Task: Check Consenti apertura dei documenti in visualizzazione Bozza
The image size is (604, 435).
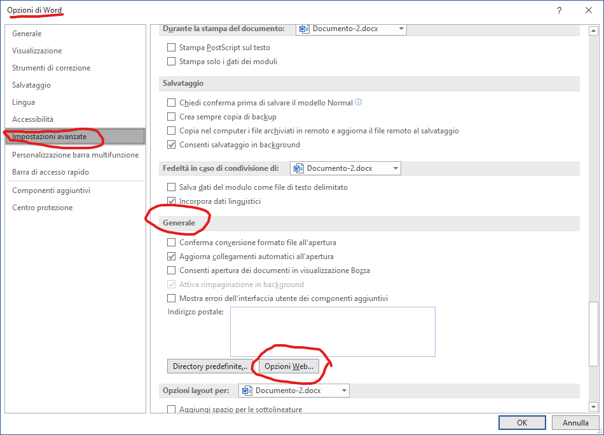Action: 172,271
